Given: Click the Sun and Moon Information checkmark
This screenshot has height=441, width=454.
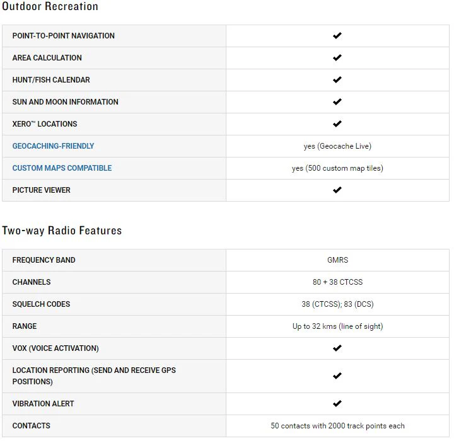Looking at the screenshot, I should (337, 102).
